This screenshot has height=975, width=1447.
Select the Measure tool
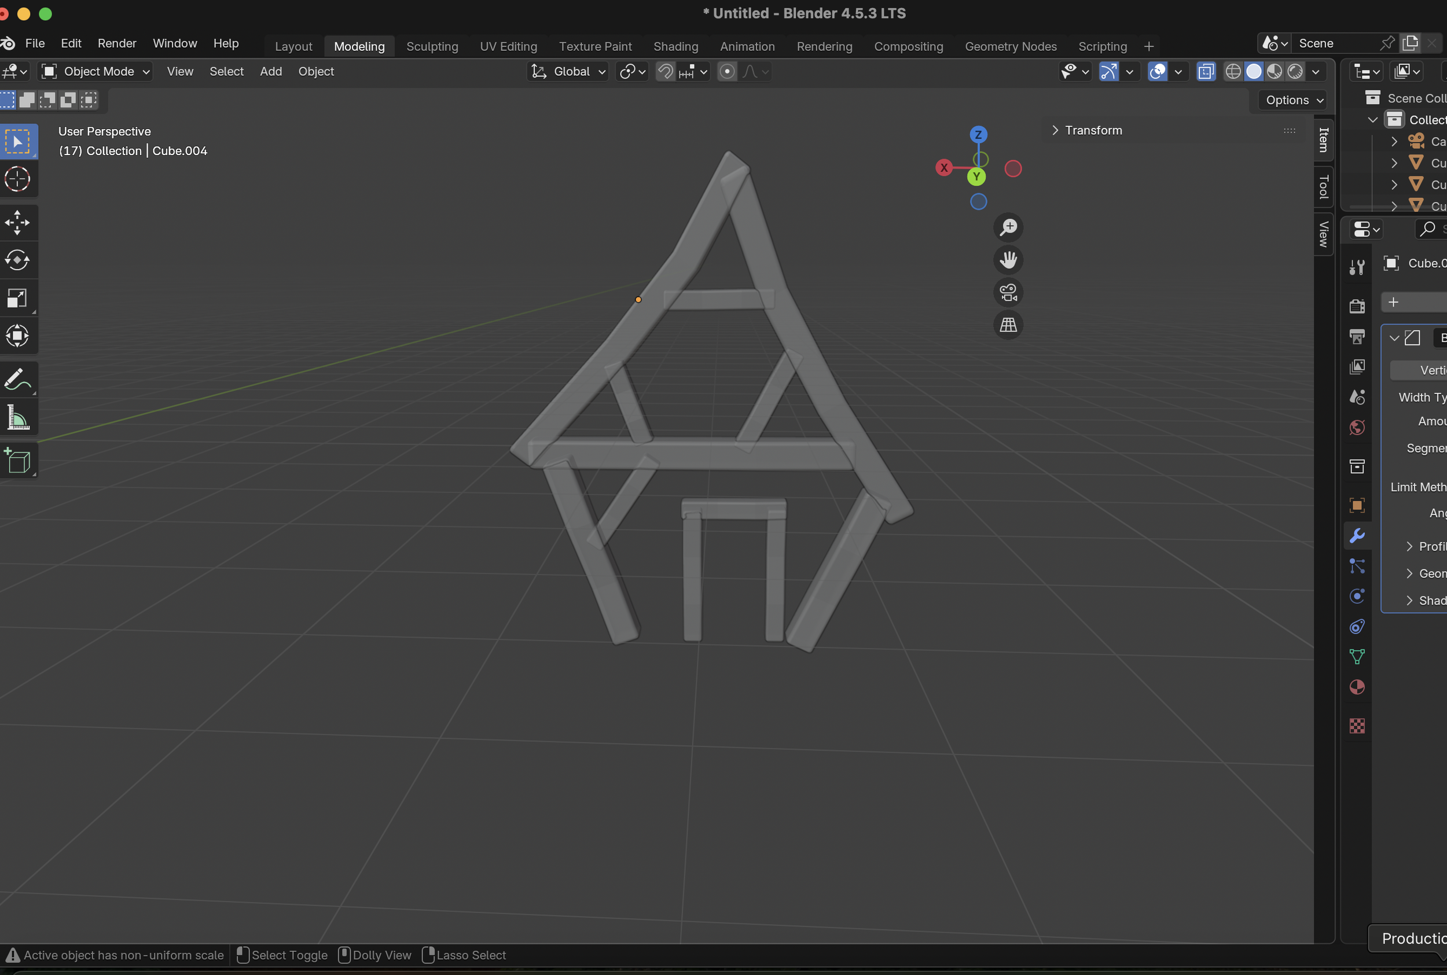pos(17,417)
